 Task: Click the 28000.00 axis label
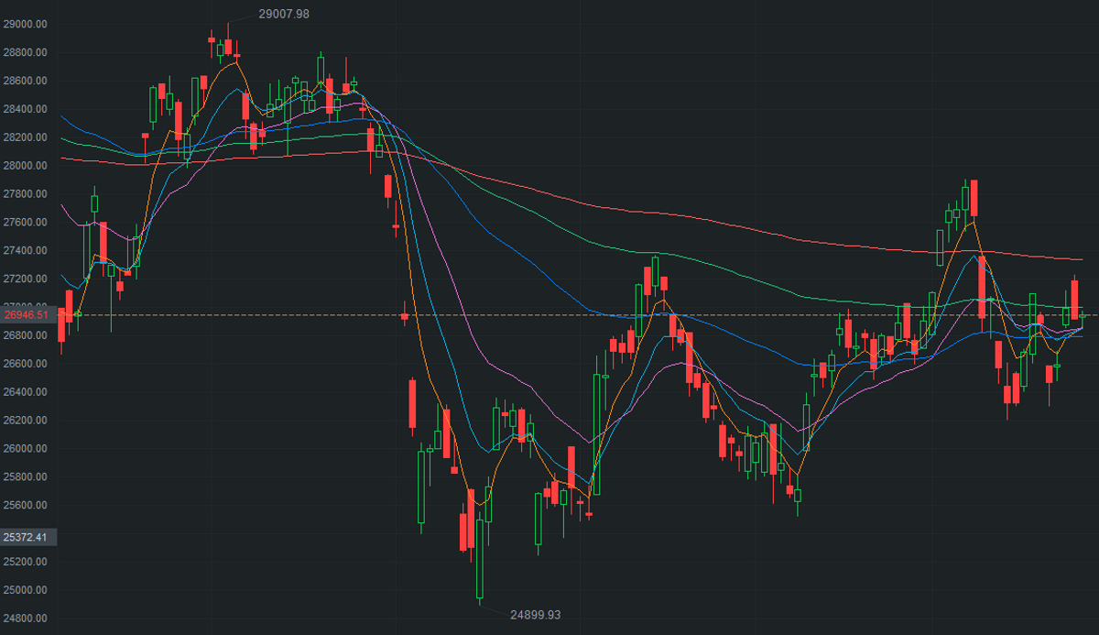(x=26, y=166)
